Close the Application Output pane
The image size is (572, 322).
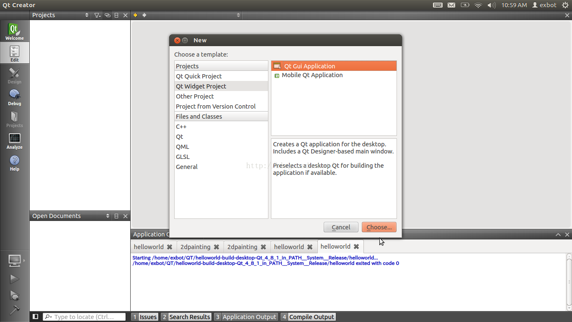567,234
